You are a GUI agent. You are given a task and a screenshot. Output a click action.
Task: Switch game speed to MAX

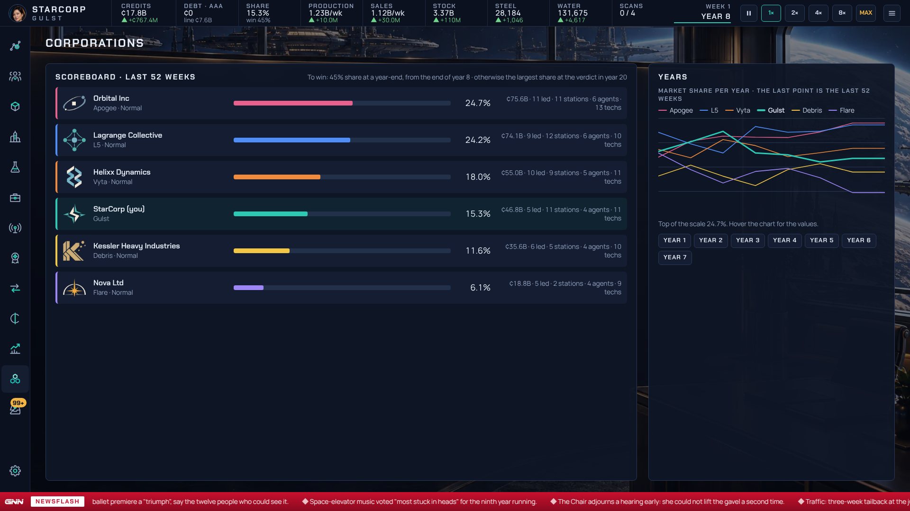tap(866, 13)
